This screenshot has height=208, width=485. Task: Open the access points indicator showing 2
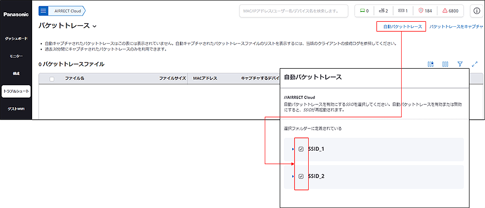pos(383,11)
